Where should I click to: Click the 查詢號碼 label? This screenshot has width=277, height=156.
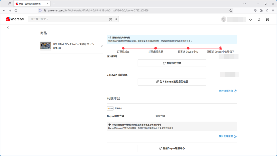coord(112,56)
